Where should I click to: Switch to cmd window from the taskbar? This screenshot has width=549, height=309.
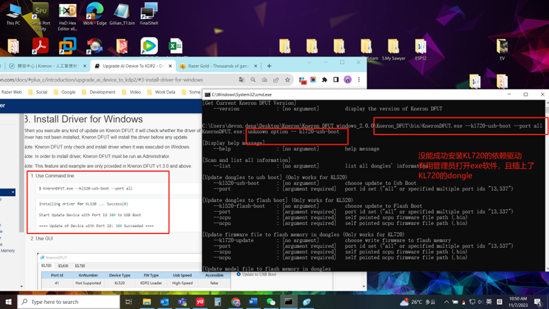(x=289, y=301)
